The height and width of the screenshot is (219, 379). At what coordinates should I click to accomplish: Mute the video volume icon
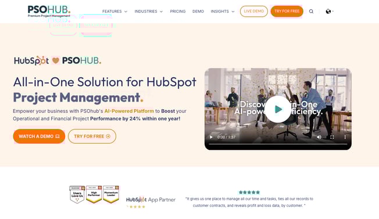[x=319, y=137]
